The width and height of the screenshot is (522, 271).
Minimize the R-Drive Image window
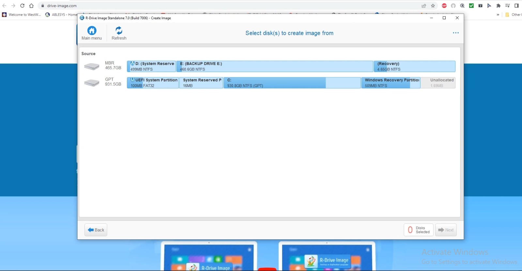(x=431, y=18)
